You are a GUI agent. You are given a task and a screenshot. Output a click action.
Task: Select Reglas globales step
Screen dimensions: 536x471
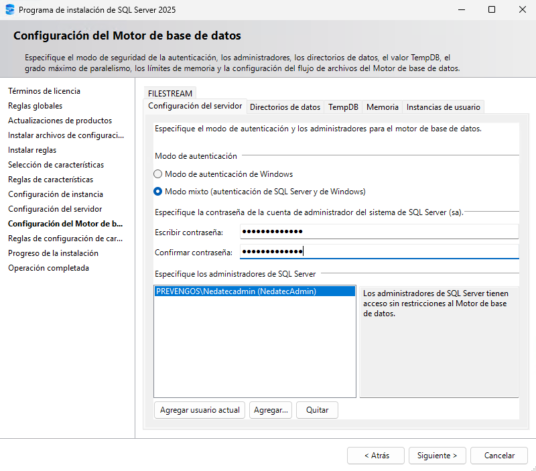[x=36, y=106]
